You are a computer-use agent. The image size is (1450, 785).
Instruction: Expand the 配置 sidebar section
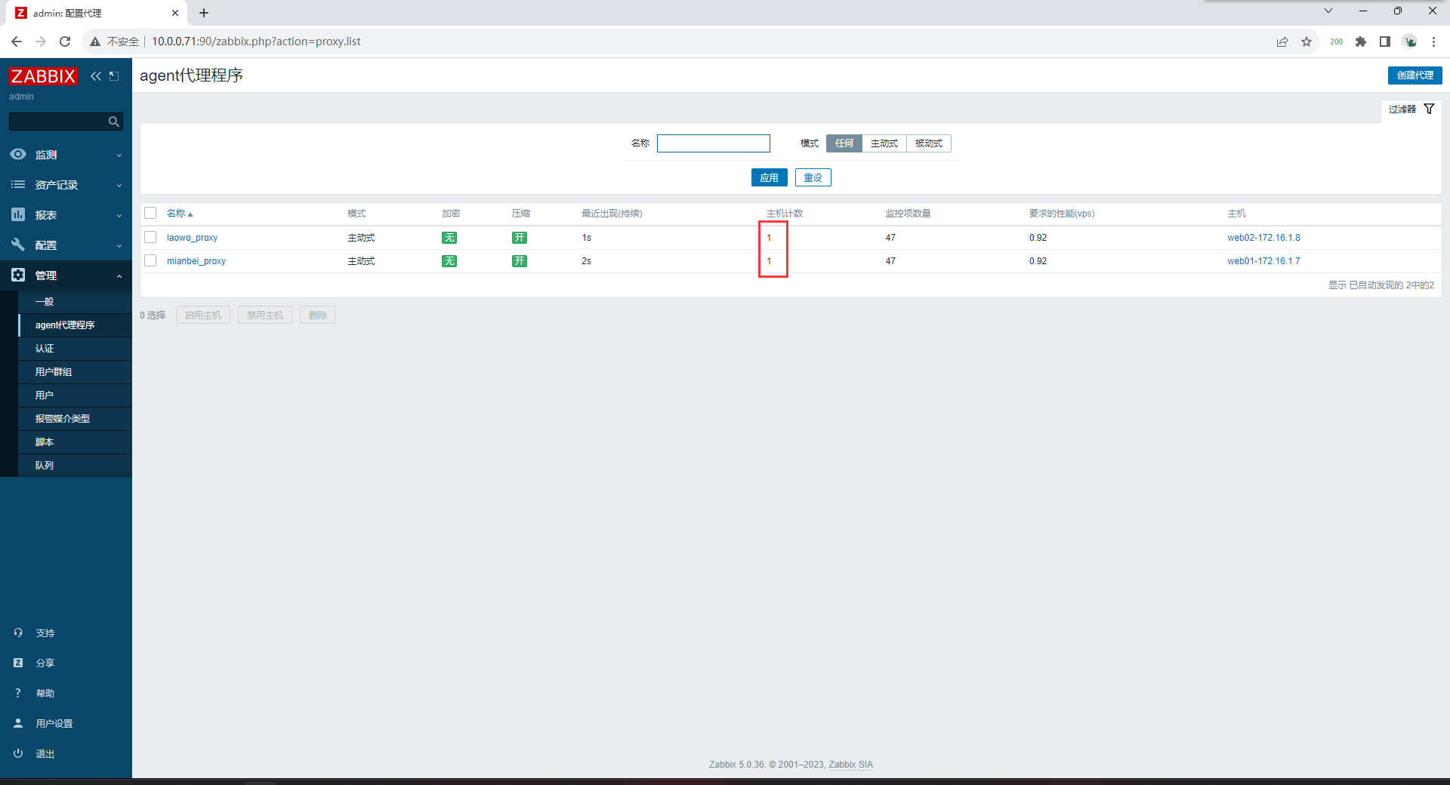(66, 245)
